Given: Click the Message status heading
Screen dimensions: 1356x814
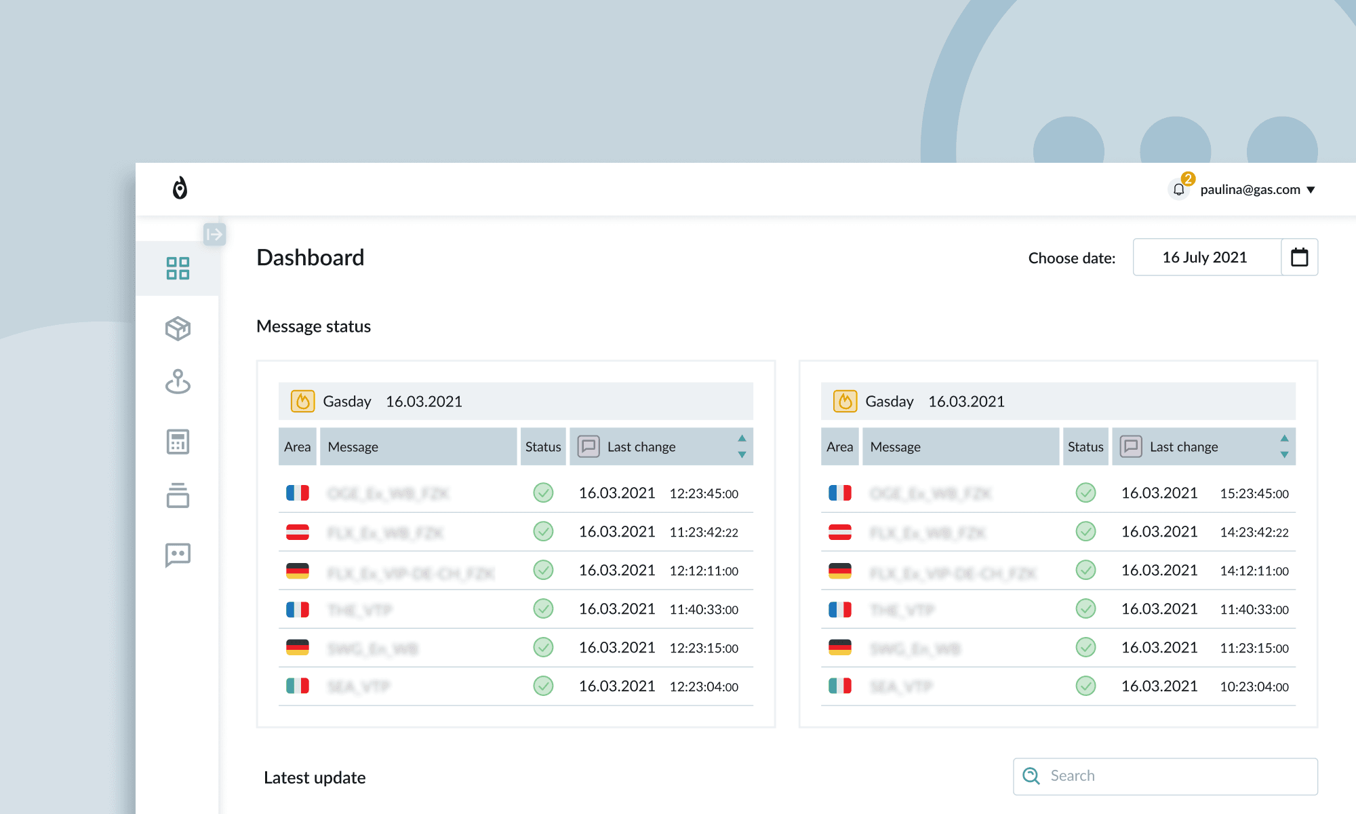Looking at the screenshot, I should click(313, 326).
